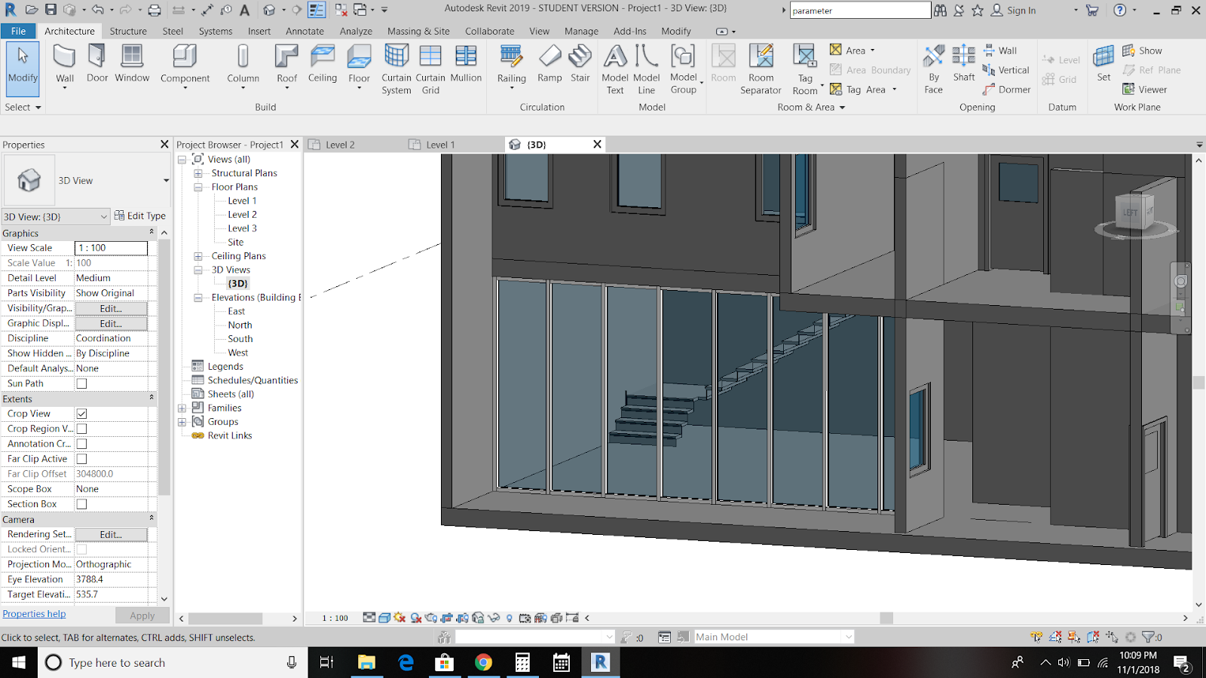Open the Visual Style menu on view control bar
Image resolution: width=1206 pixels, height=678 pixels.
click(x=384, y=617)
